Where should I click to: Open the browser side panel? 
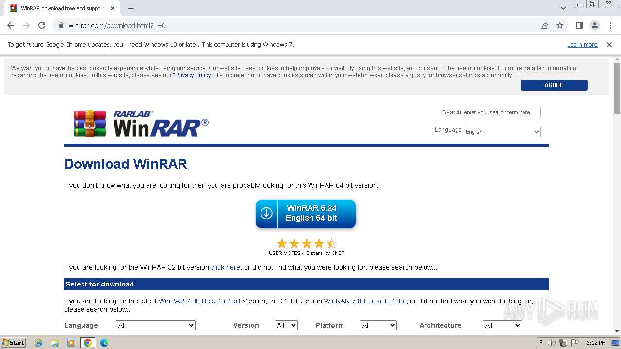(x=579, y=25)
